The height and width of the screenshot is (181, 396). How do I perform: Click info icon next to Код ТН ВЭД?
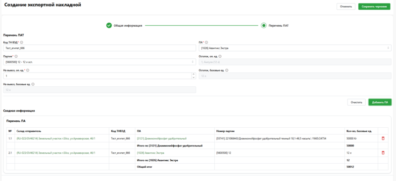[21, 42]
